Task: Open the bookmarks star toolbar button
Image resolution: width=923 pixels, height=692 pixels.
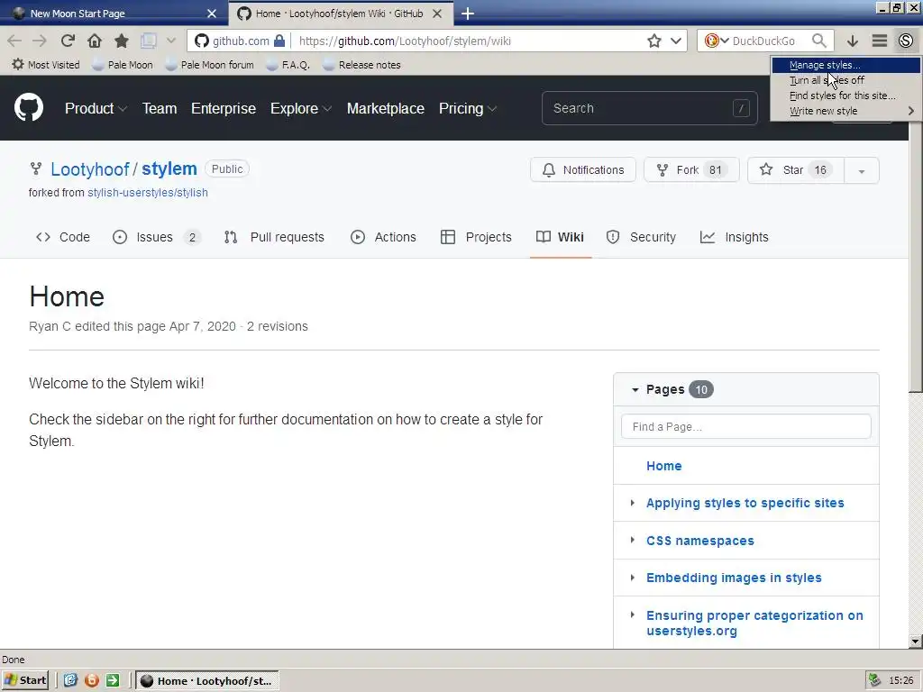Action: [122, 41]
